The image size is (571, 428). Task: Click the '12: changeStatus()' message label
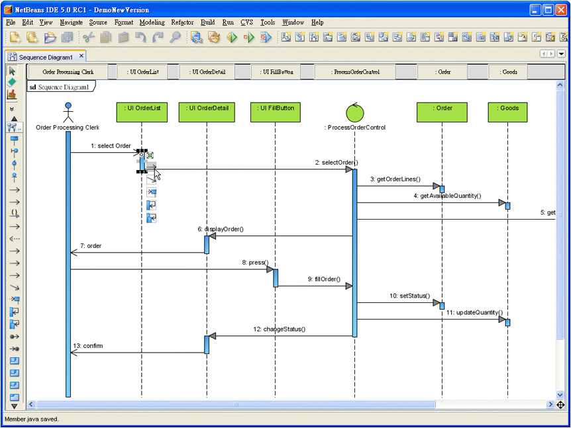280,329
